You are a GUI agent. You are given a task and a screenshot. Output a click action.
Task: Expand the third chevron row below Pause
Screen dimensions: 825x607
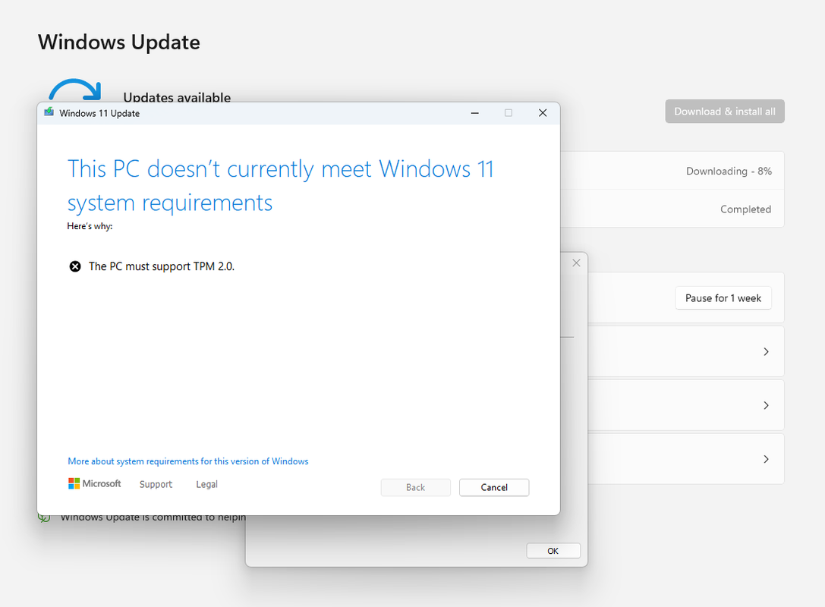766,459
